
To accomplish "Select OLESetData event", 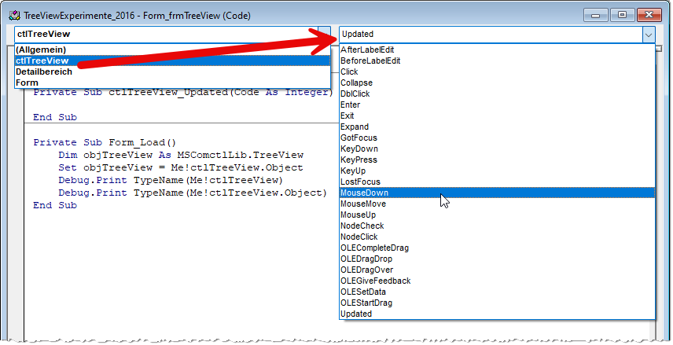I will tap(497, 292).
